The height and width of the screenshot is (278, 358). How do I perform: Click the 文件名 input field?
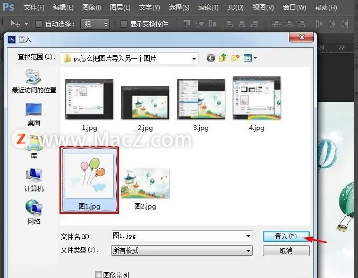click(182, 236)
